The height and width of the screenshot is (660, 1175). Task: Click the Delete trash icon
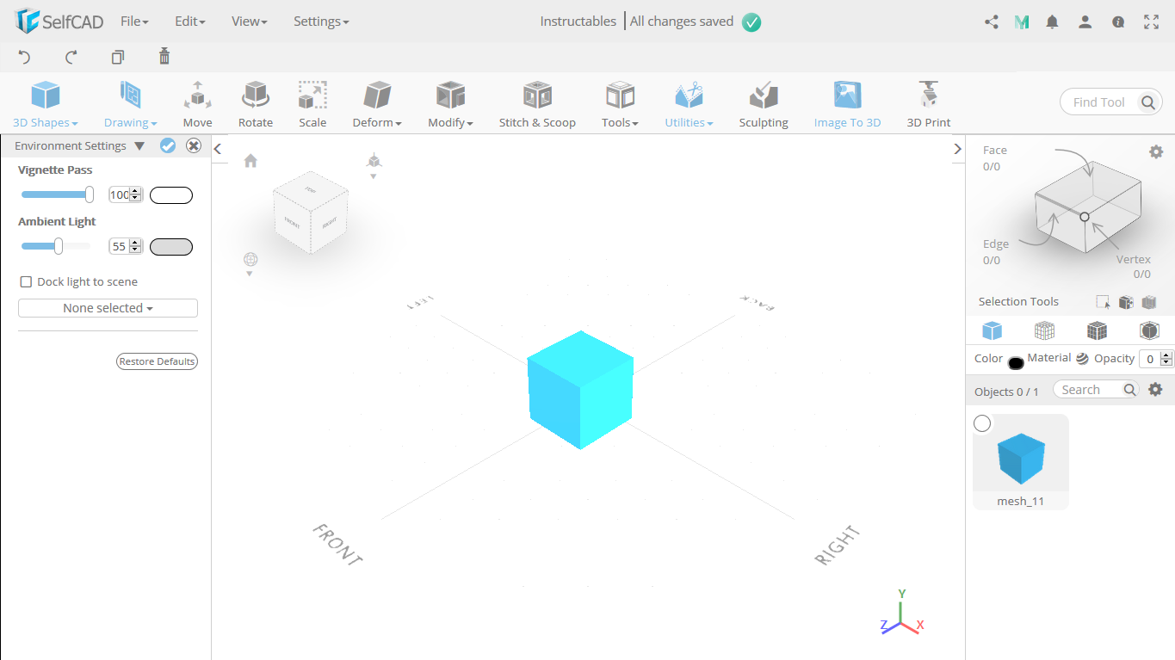coord(164,57)
